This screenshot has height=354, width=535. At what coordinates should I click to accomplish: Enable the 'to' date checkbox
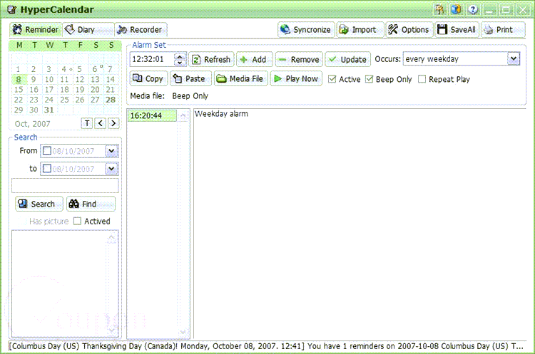[x=47, y=168]
